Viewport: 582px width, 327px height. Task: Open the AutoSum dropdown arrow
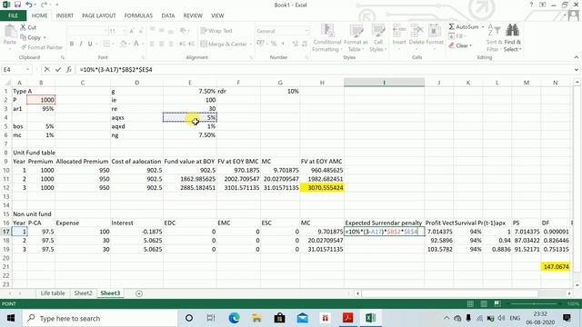pos(483,26)
